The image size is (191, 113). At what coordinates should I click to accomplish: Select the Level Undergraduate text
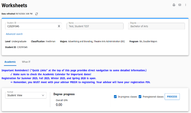tap(16, 42)
